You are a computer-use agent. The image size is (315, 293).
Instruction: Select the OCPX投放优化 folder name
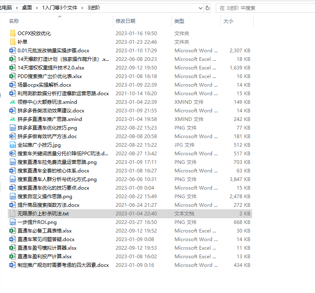(34, 34)
